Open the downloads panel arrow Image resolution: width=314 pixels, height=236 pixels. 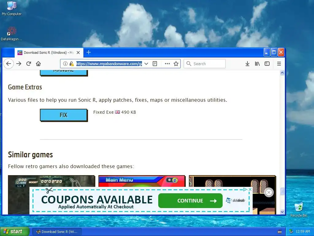pyautogui.click(x=247, y=64)
